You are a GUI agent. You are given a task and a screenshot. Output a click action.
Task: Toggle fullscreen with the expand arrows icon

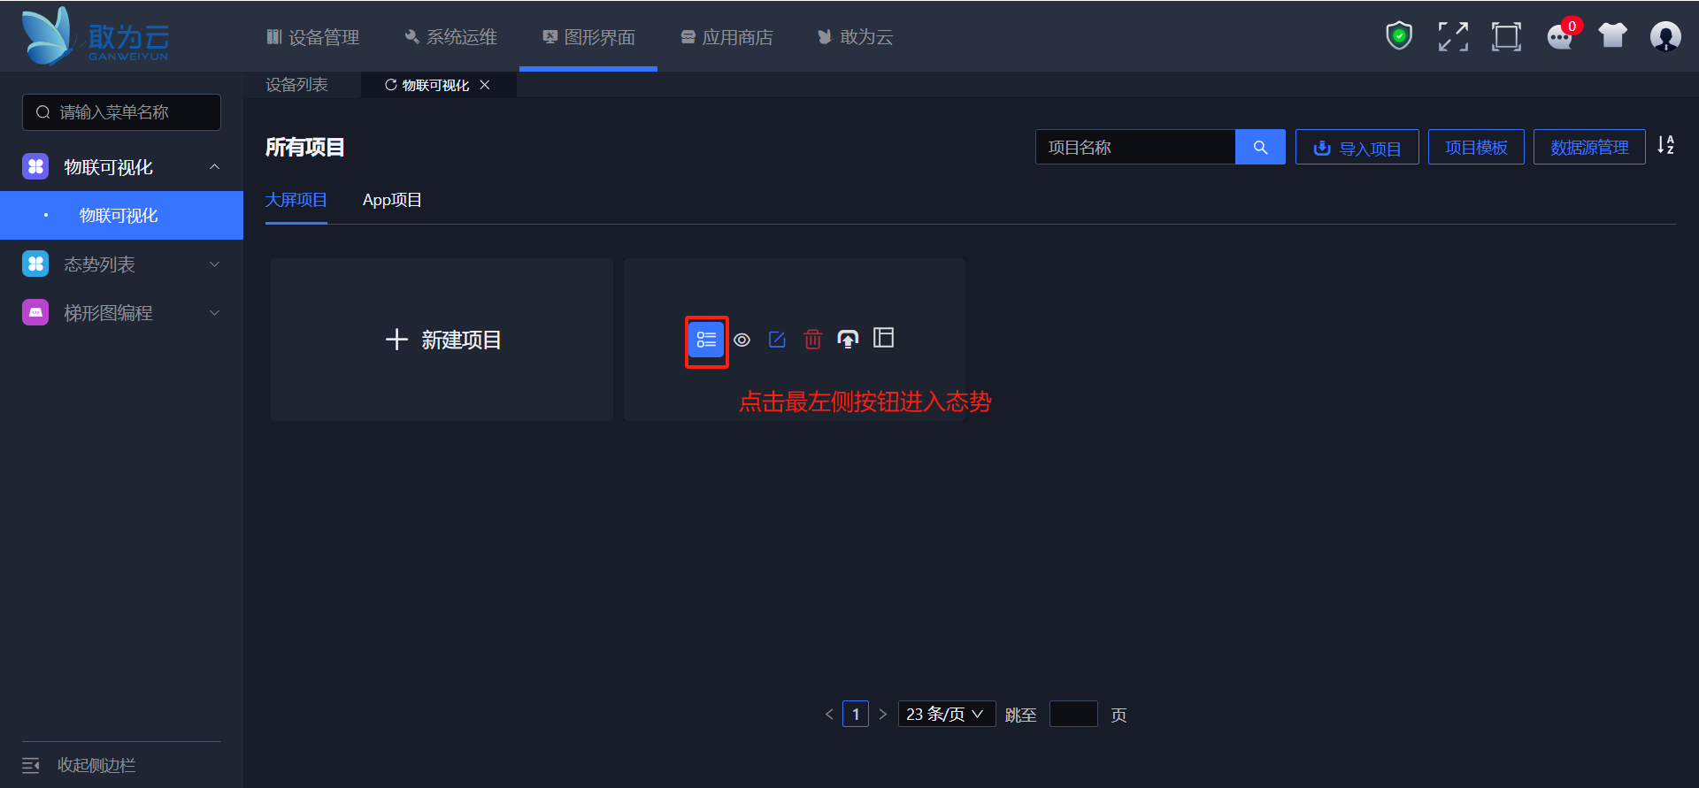[x=1453, y=36]
